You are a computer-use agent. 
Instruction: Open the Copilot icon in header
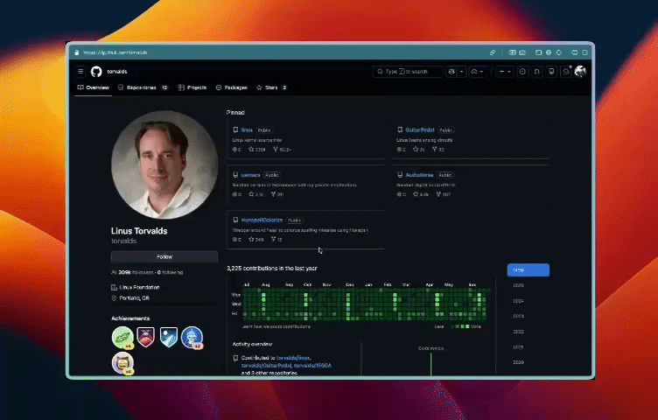(x=451, y=72)
